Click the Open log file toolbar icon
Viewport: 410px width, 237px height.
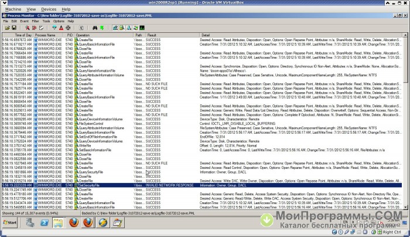(7, 28)
